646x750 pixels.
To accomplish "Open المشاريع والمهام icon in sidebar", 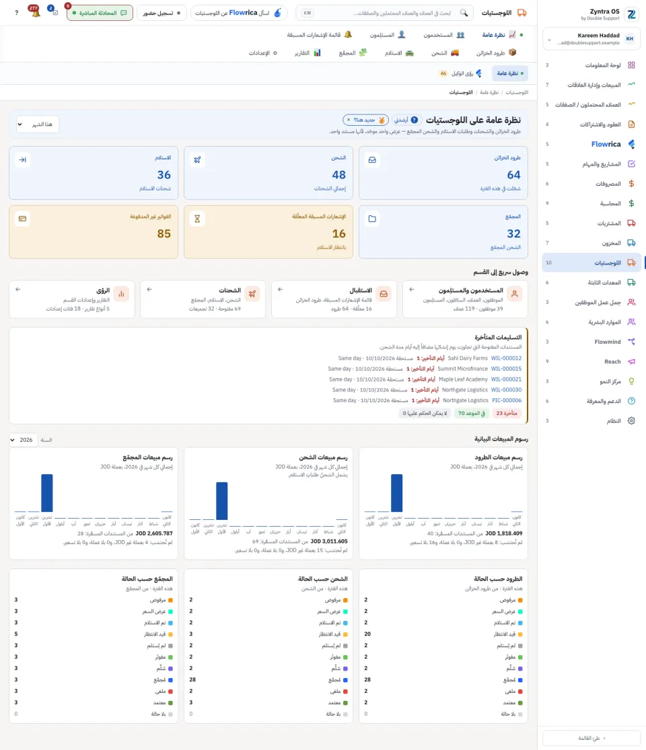I will point(631,164).
